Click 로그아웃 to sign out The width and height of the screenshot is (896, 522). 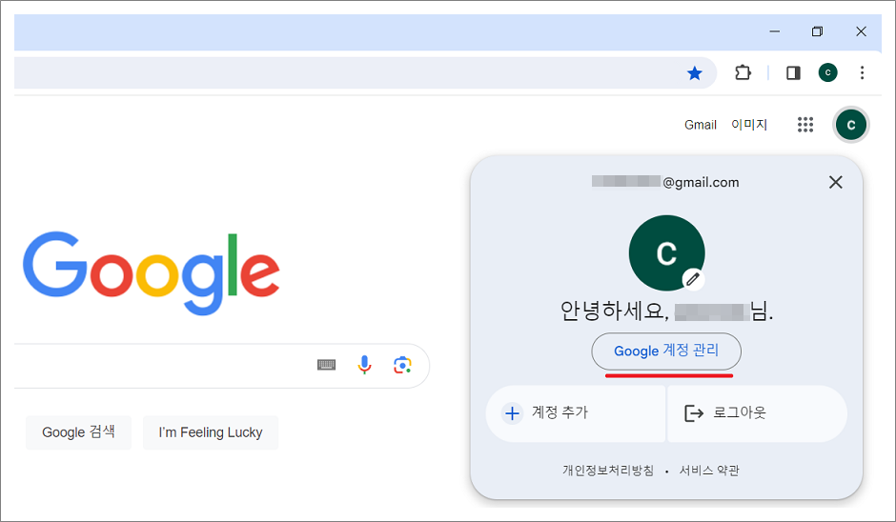coord(757,412)
